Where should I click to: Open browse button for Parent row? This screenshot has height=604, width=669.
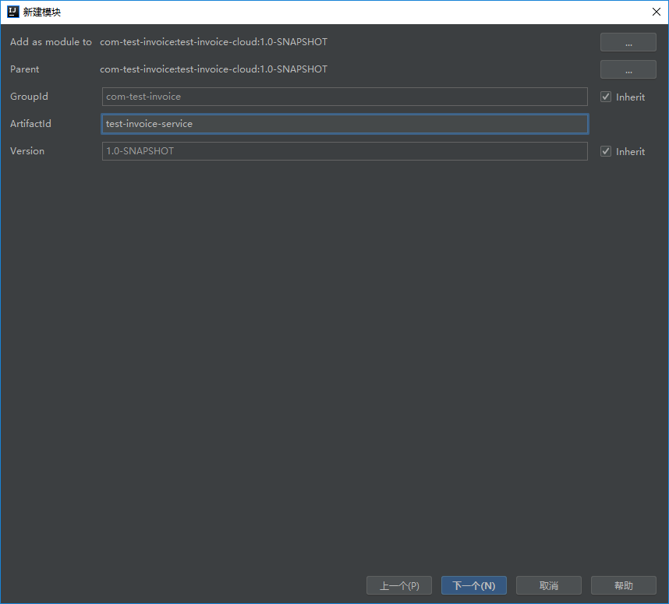tap(628, 69)
